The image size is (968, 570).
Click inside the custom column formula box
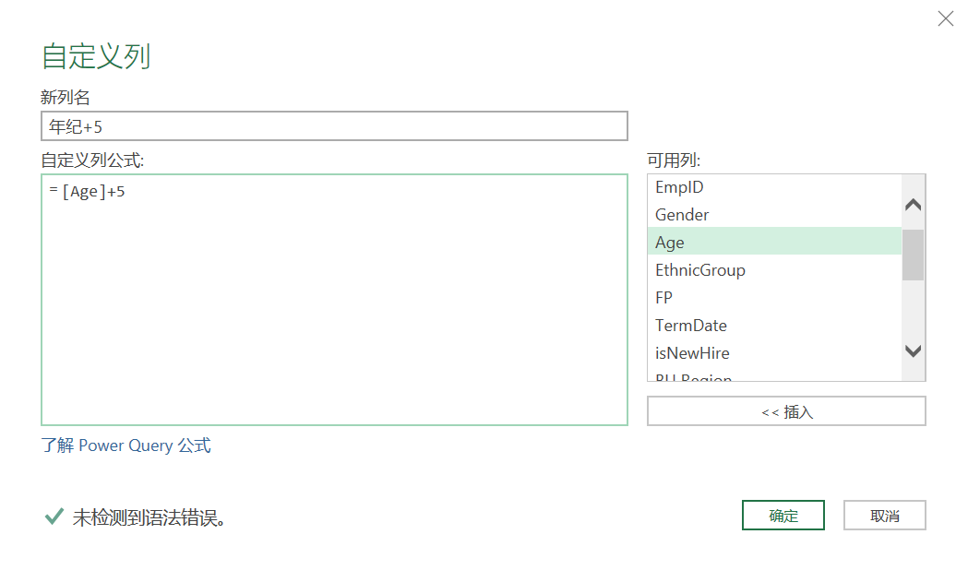(x=334, y=300)
